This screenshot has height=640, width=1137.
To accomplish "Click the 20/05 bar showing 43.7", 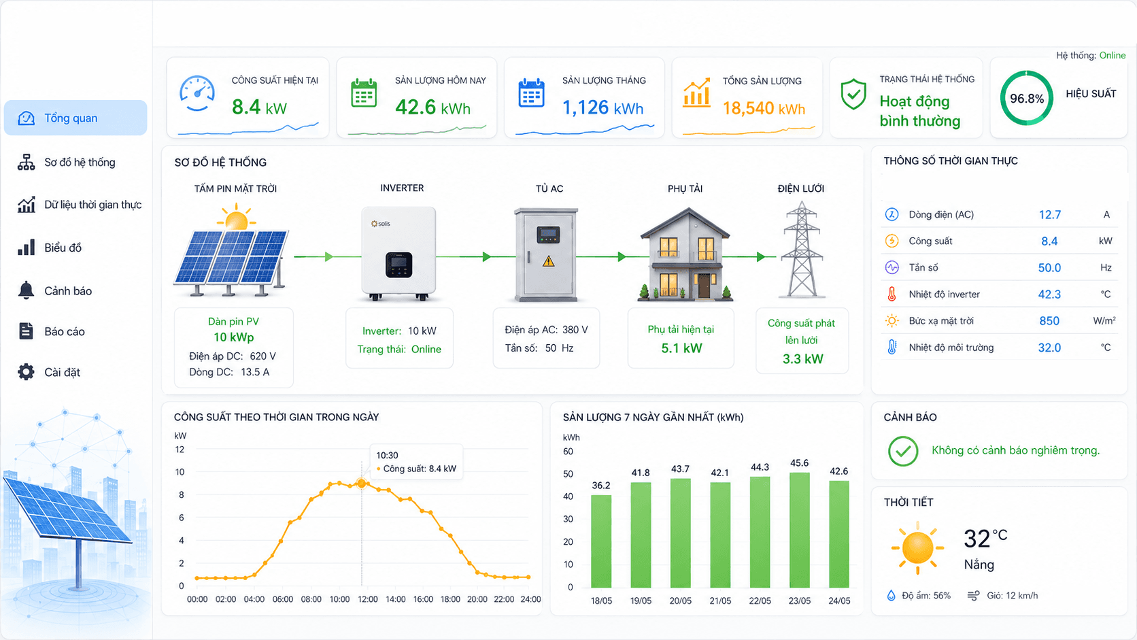I will pyautogui.click(x=681, y=533).
